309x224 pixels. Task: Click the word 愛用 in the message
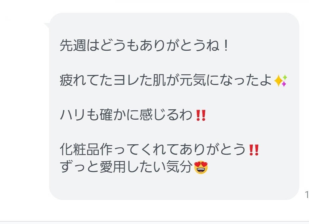tap(113, 167)
